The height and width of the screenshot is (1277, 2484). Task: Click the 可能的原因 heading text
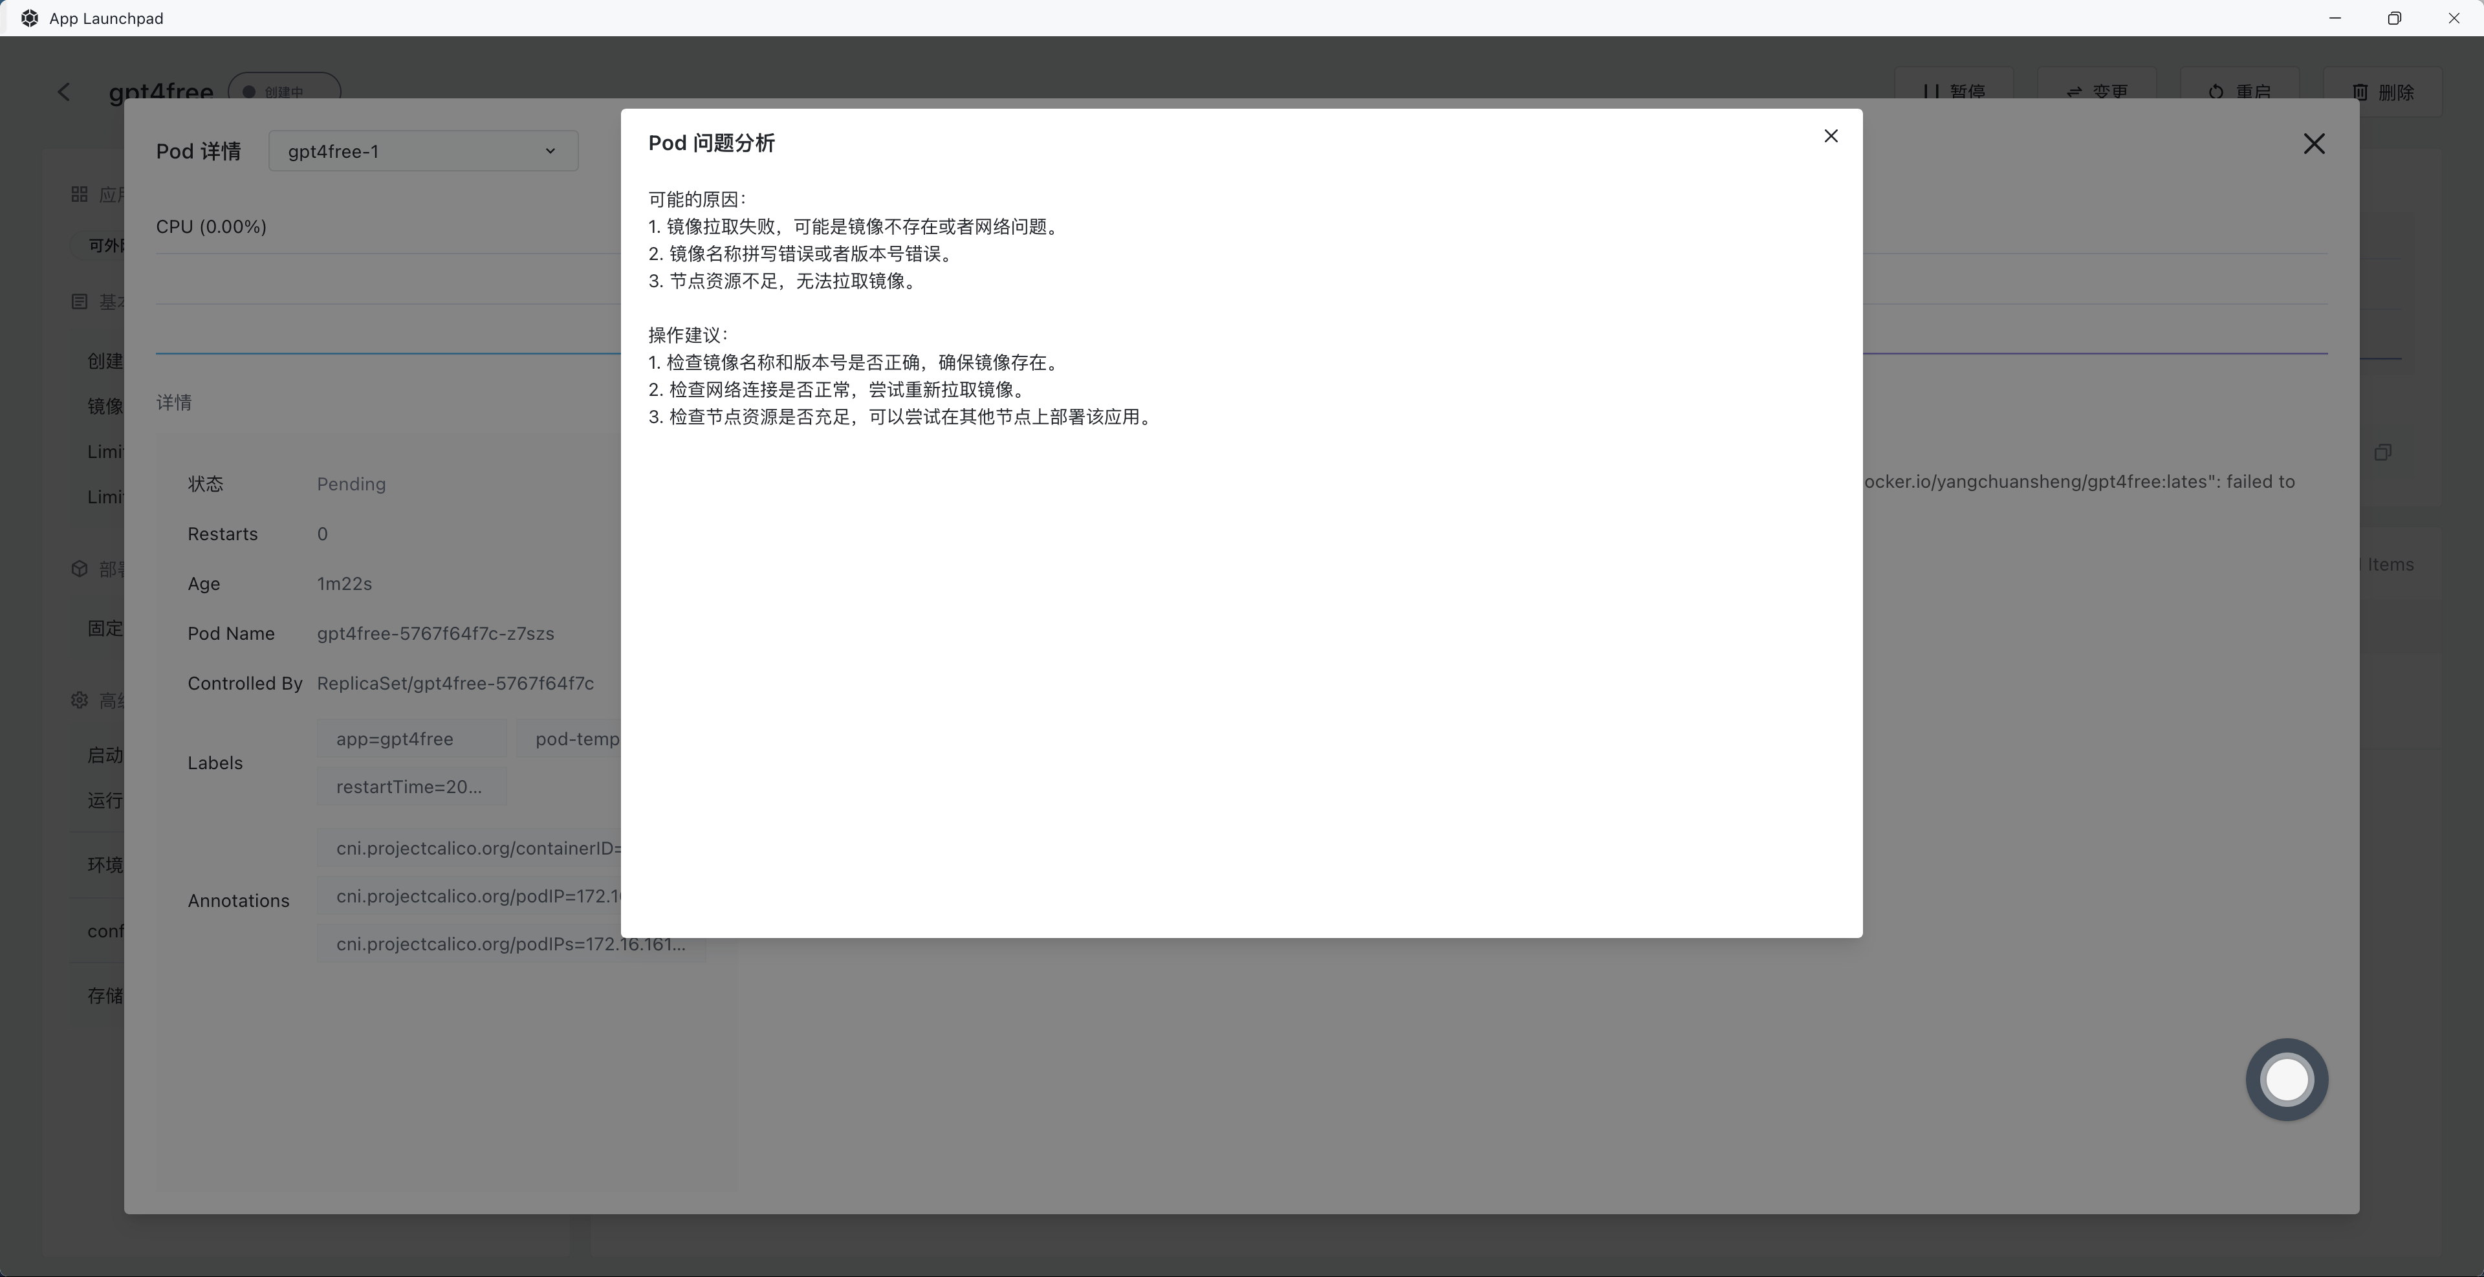coord(697,200)
